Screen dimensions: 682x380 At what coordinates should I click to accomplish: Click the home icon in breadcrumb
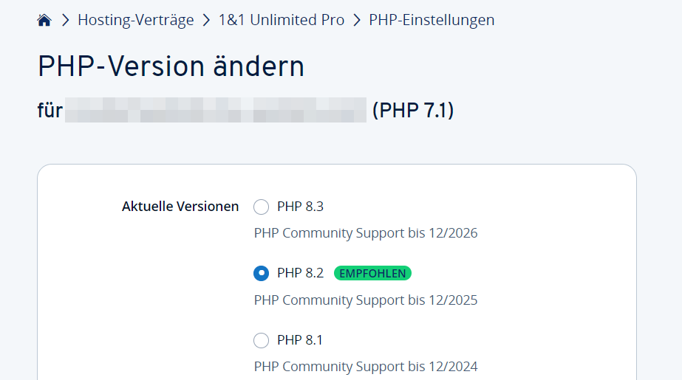click(x=44, y=21)
